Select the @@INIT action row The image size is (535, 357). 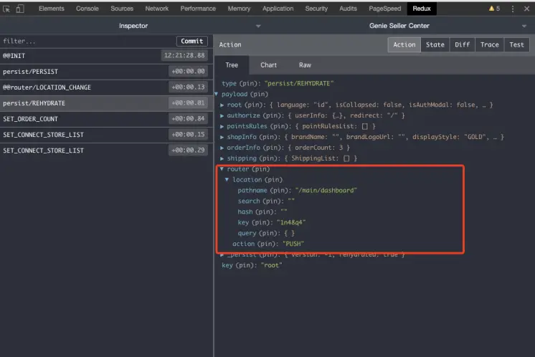coord(105,56)
